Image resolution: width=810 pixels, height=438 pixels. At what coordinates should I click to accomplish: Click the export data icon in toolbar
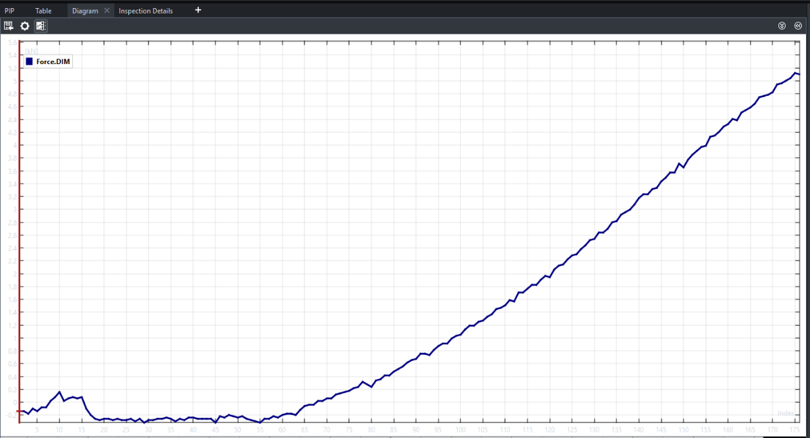coord(9,26)
